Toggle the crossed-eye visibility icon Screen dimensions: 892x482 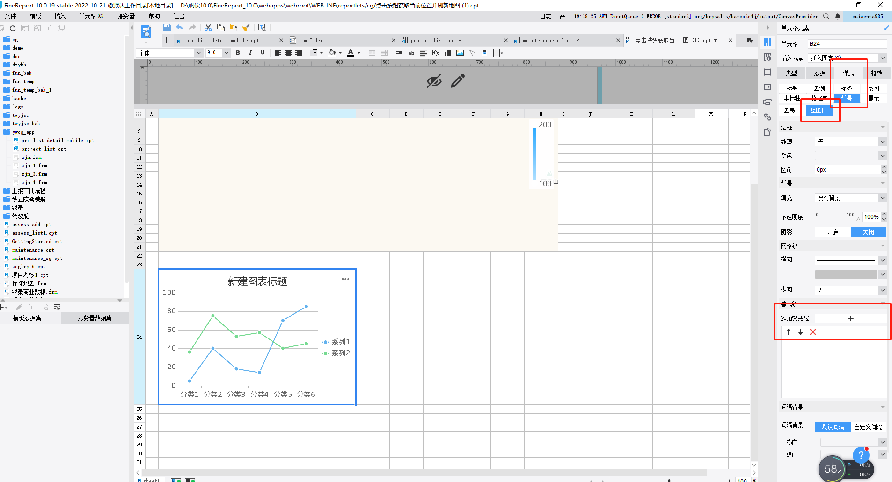(x=434, y=81)
